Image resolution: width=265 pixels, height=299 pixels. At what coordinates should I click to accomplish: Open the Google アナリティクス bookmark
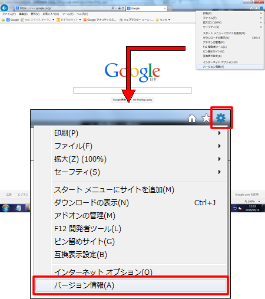click(x=100, y=20)
